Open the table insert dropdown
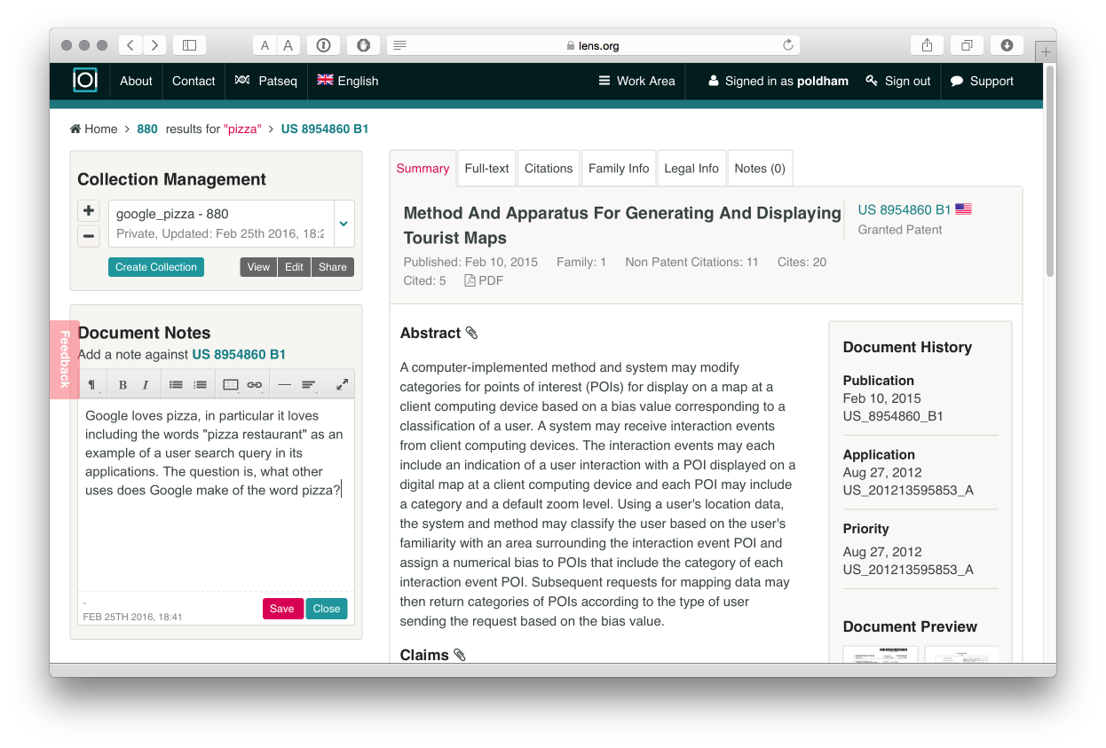This screenshot has height=748, width=1106. point(231,384)
